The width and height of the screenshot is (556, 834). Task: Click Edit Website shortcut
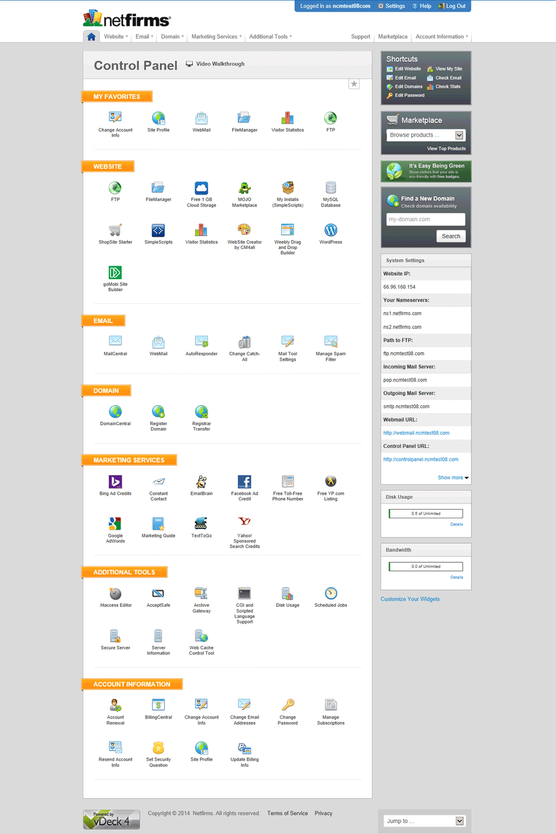click(404, 69)
